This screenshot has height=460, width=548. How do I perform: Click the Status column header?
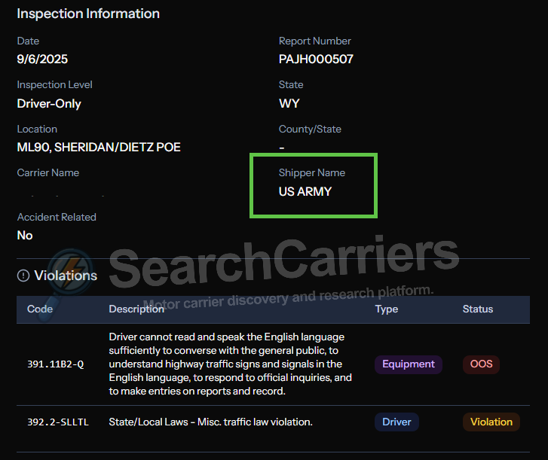pyautogui.click(x=478, y=309)
